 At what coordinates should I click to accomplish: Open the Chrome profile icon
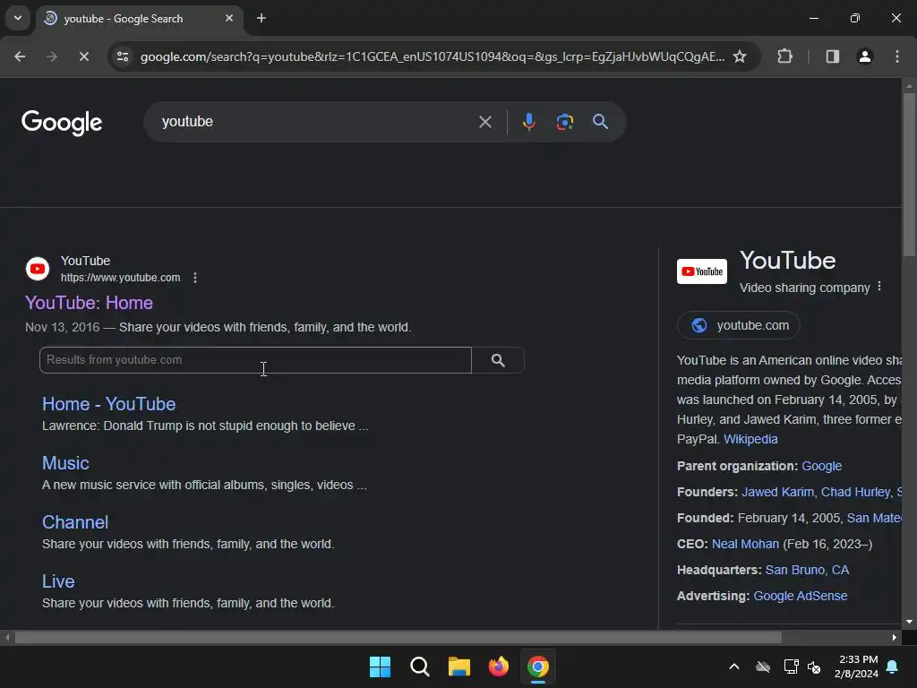coord(864,56)
